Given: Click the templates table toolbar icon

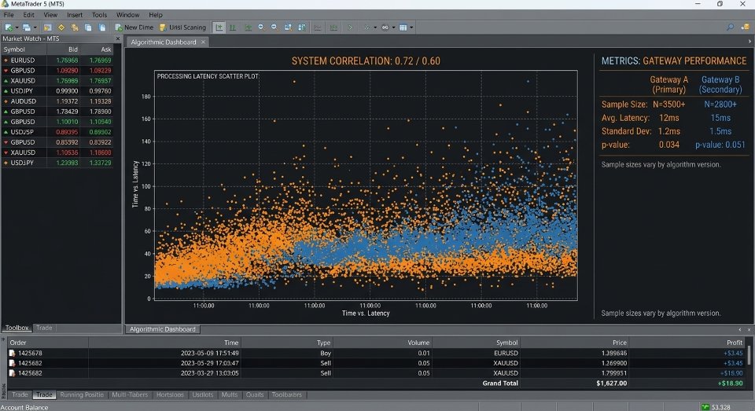Looking at the screenshot, I should (403, 28).
